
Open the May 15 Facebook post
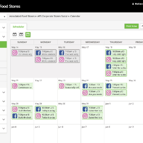46,53
